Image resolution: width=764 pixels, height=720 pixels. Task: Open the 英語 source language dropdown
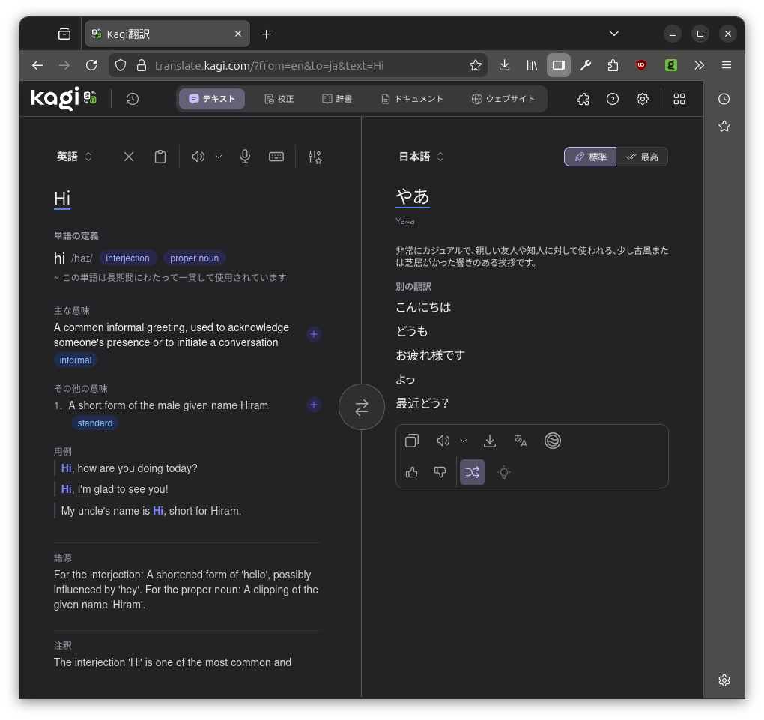point(74,157)
